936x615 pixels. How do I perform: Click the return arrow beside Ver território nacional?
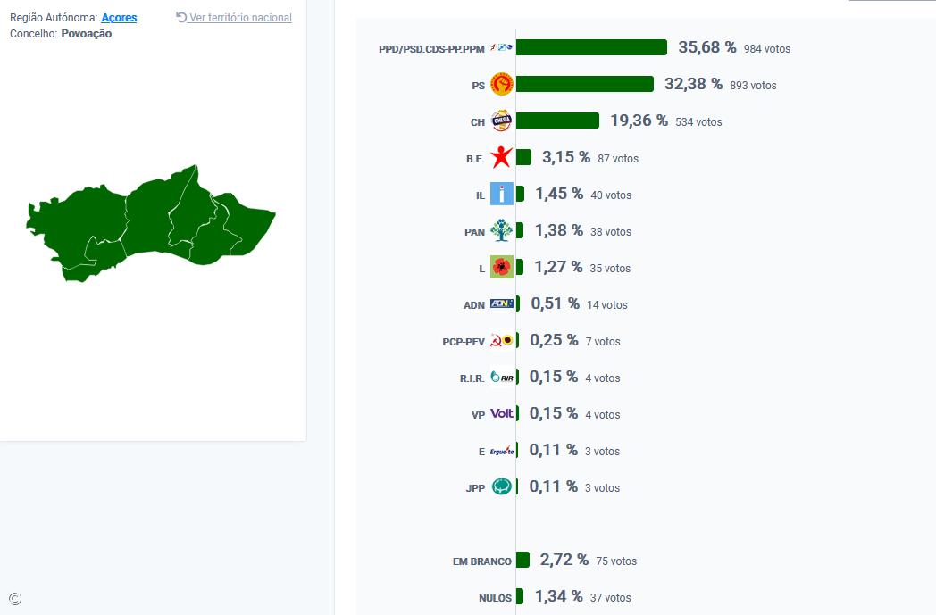pyautogui.click(x=180, y=17)
